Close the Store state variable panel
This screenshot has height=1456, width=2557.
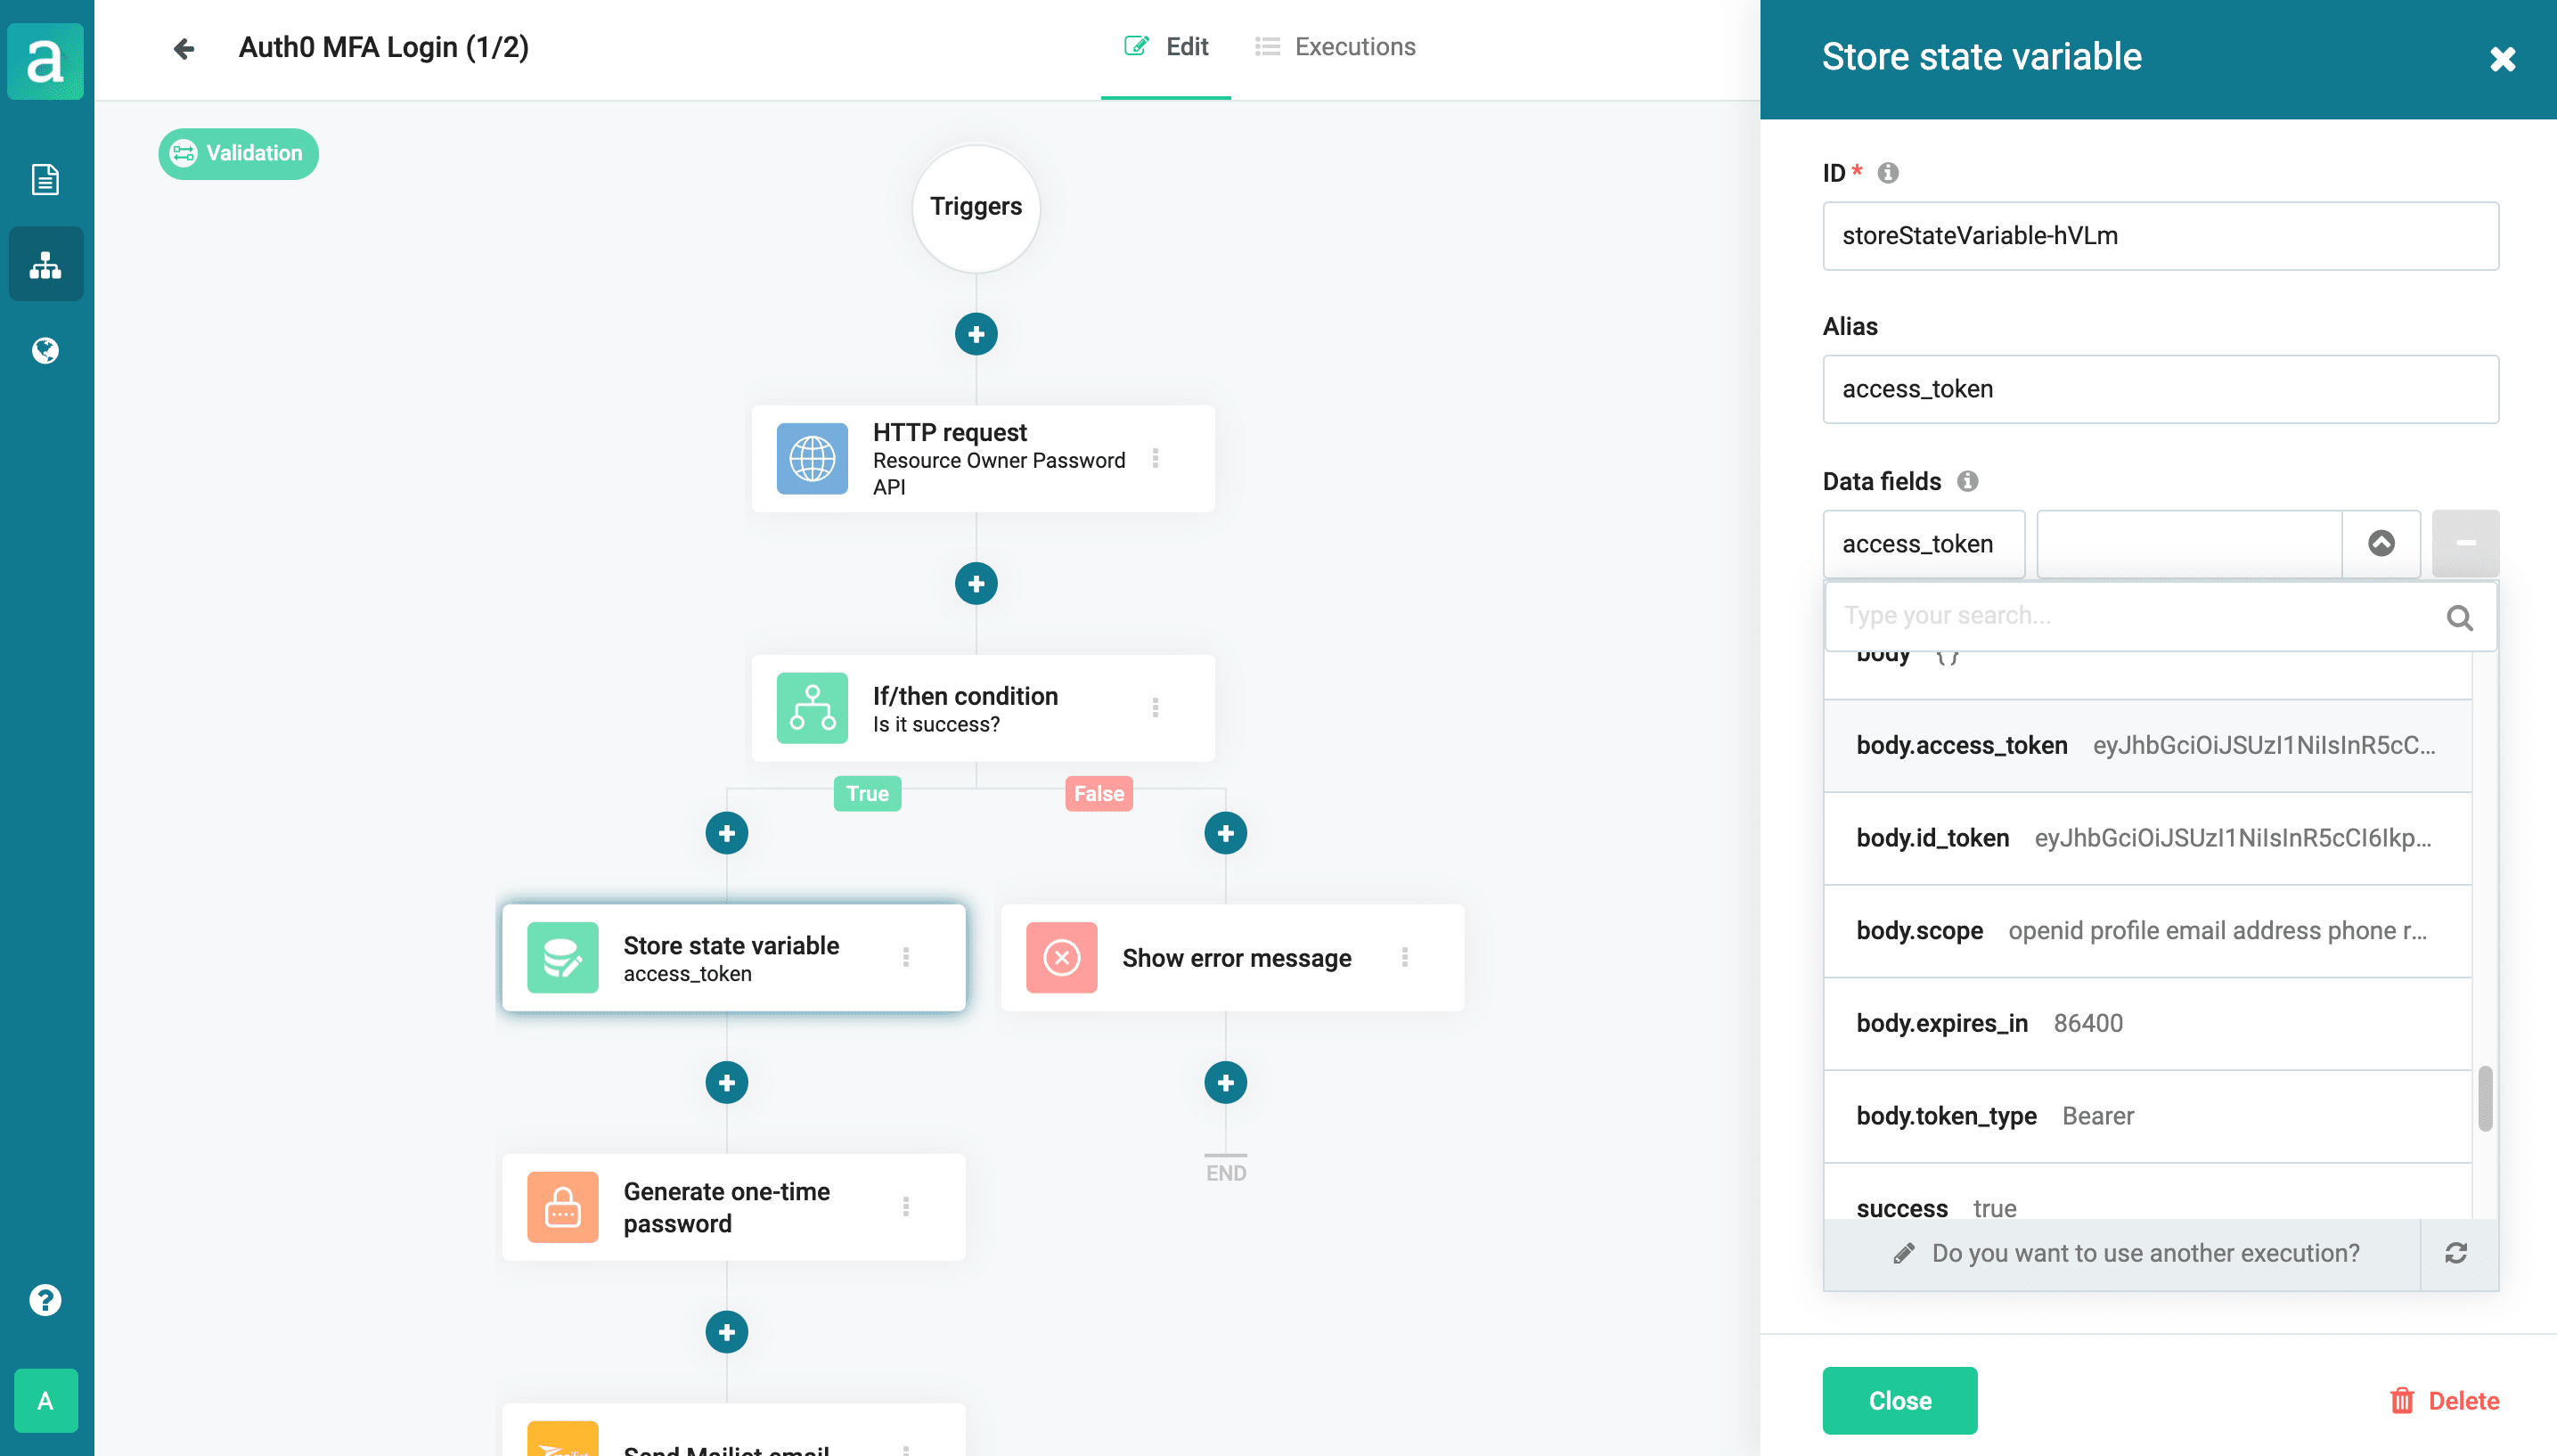pos(2502,59)
